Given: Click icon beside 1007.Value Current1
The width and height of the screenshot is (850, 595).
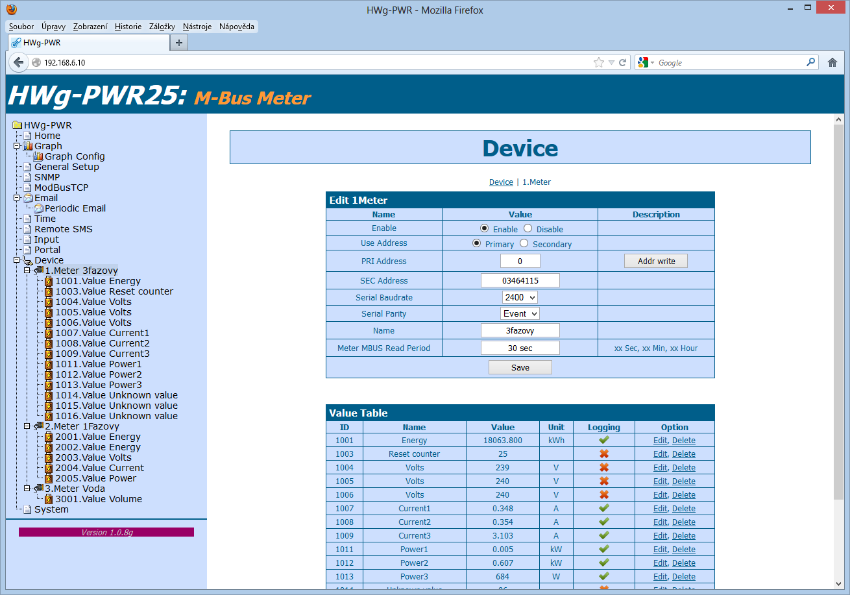Looking at the screenshot, I should 49,333.
